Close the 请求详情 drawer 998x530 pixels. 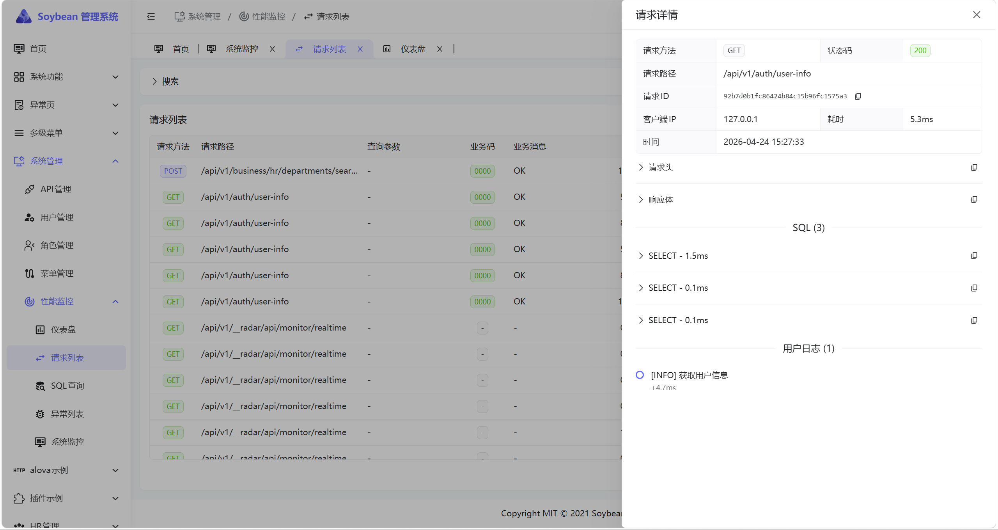pyautogui.click(x=976, y=15)
